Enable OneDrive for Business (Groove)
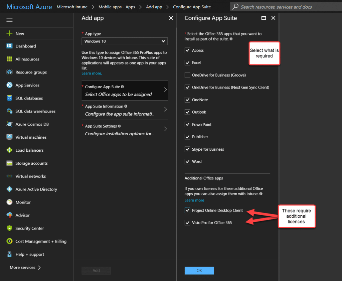The height and width of the screenshot is (281, 342). point(187,75)
